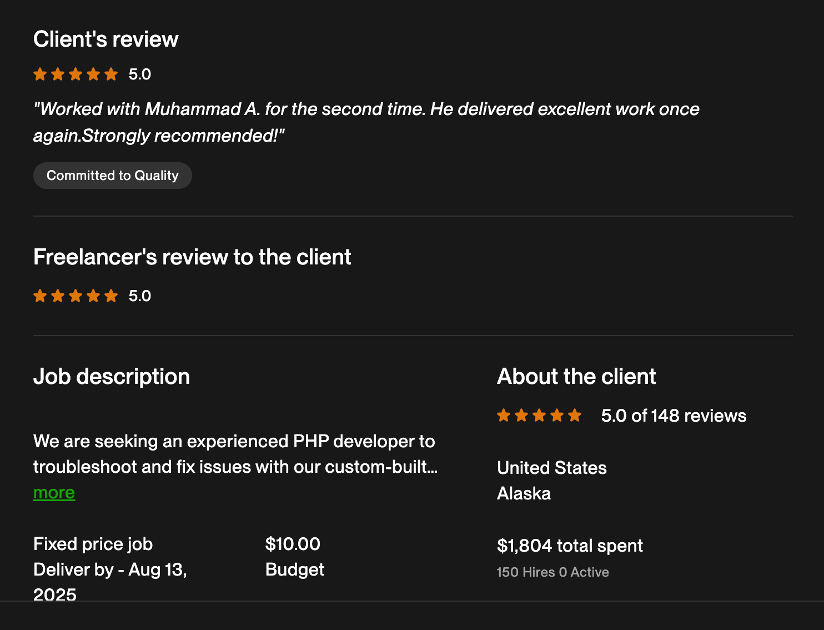The height and width of the screenshot is (630, 824).
Task: Click the Fixed price job label
Action: (x=93, y=544)
